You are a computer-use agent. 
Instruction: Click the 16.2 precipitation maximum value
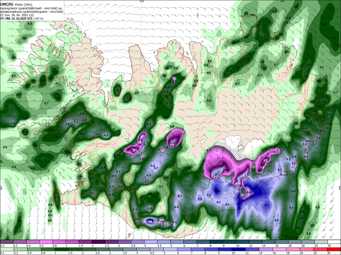pos(243,195)
